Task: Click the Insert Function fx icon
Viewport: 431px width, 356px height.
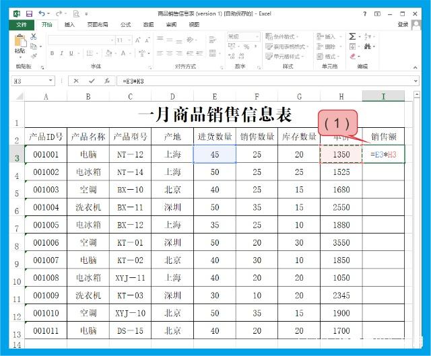Action: coord(107,81)
